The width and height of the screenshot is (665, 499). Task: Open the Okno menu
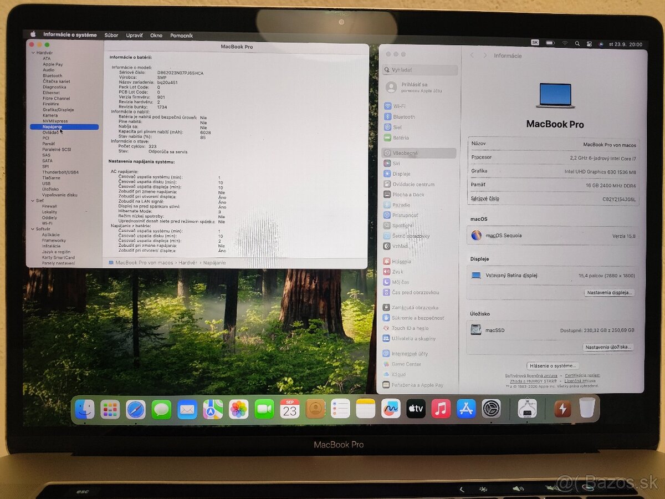tap(156, 35)
